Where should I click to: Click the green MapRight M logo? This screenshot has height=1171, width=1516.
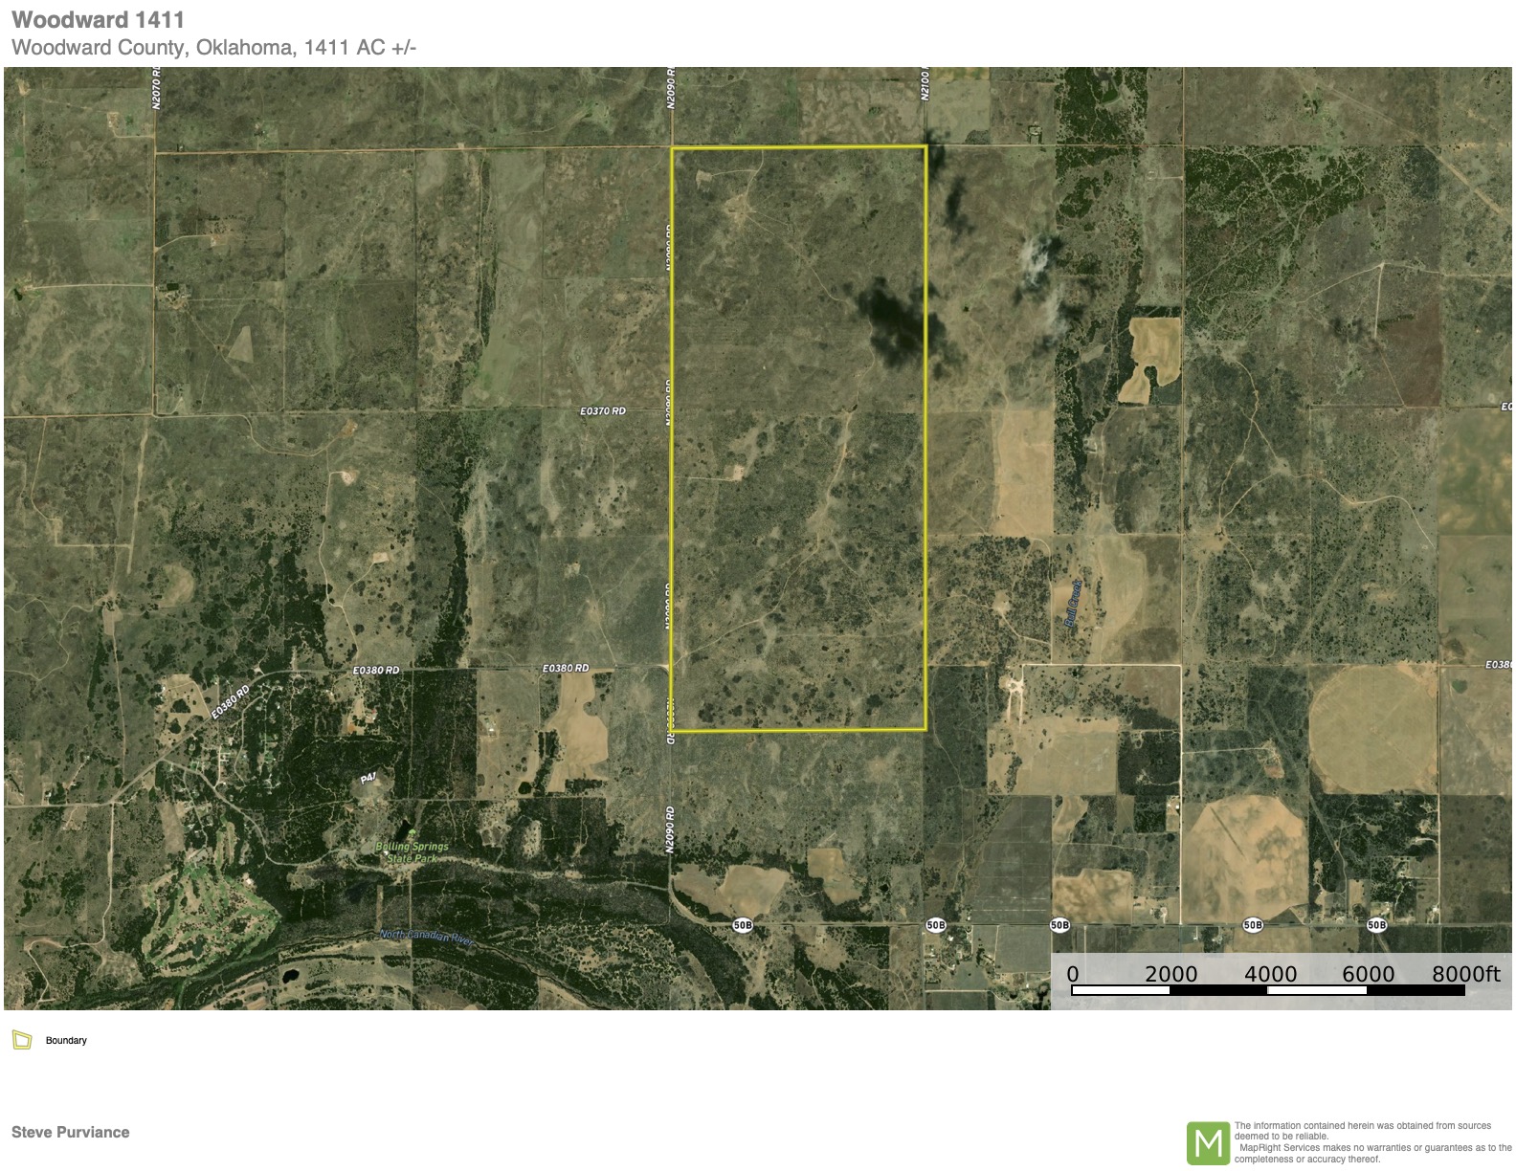coord(1208,1143)
